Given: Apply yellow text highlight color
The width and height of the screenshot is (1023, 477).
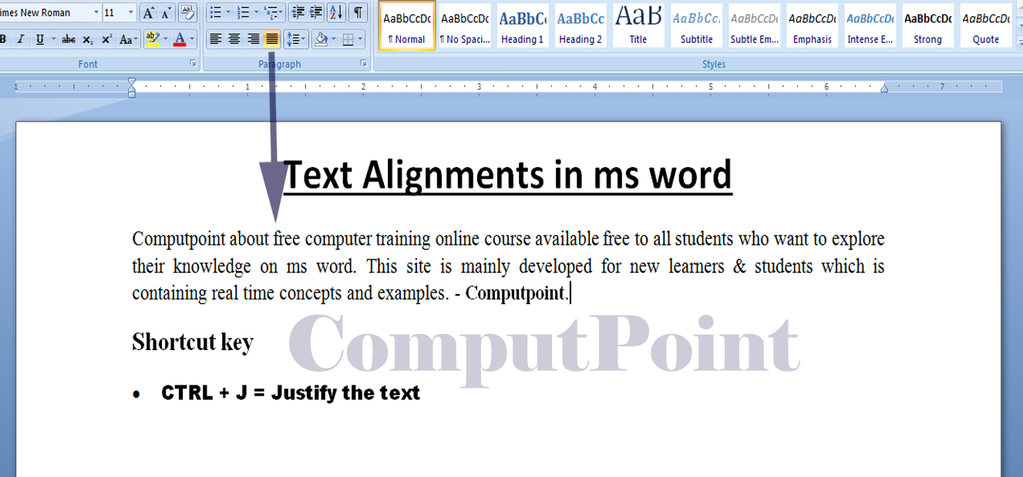Looking at the screenshot, I should 153,38.
